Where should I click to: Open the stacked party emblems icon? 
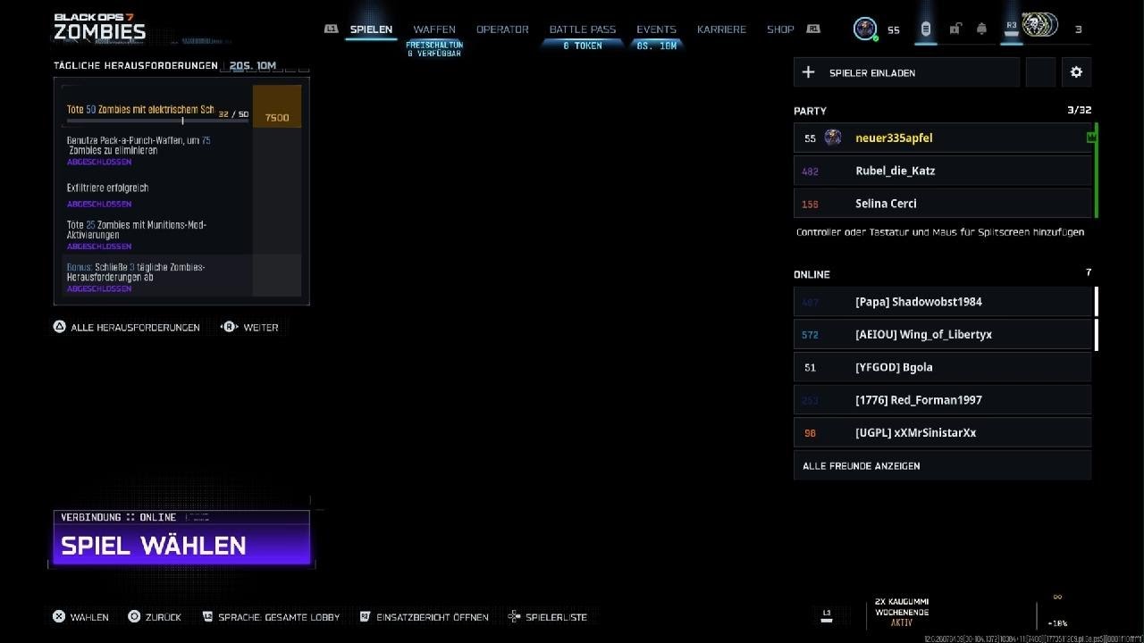point(1039,26)
